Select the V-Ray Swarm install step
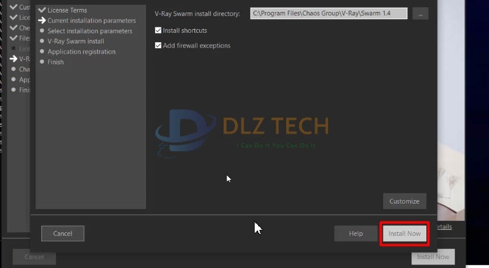Viewport: 489px width, 268px height. [x=76, y=41]
